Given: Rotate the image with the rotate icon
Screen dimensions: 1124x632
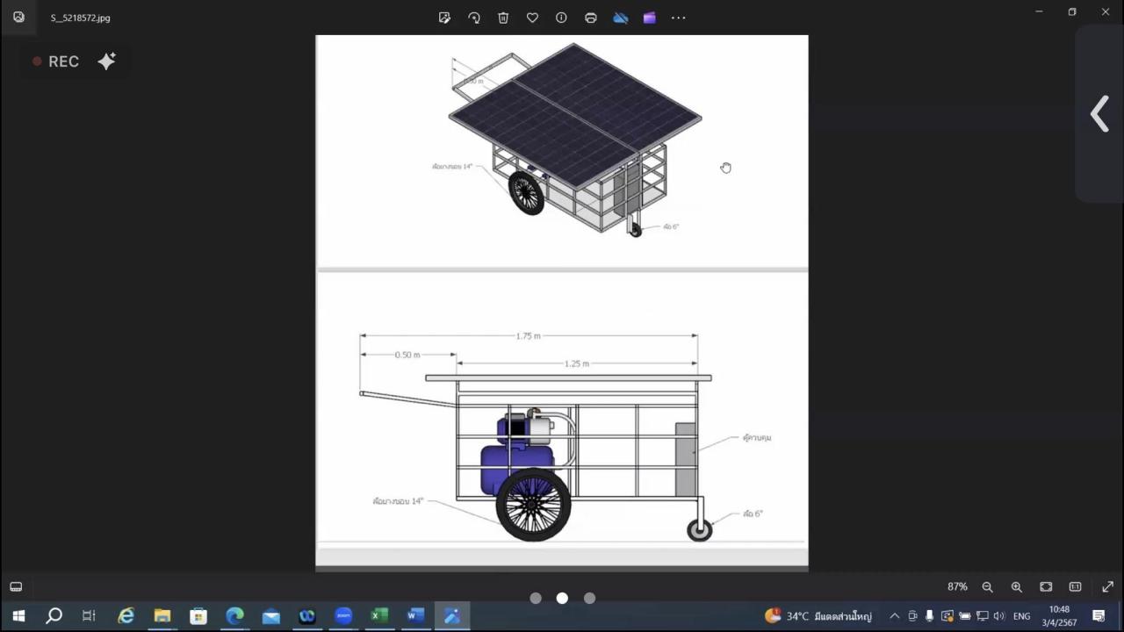Looking at the screenshot, I should click(x=474, y=18).
